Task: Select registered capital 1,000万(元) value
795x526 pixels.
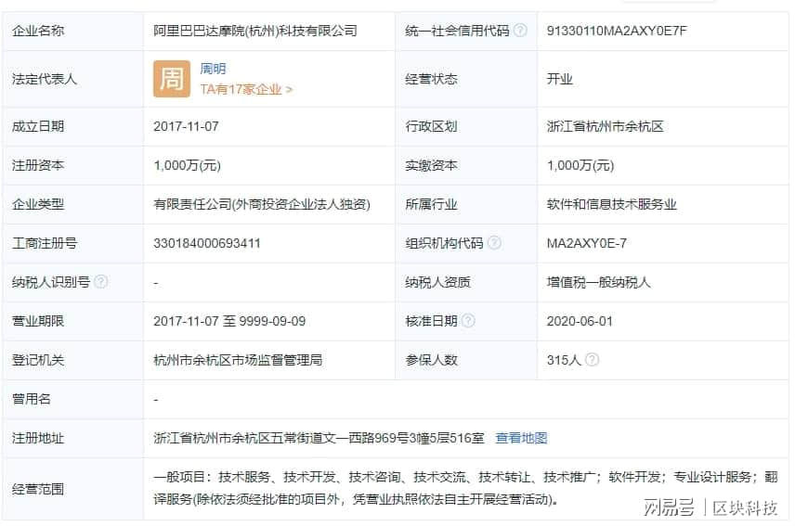Action: point(187,165)
